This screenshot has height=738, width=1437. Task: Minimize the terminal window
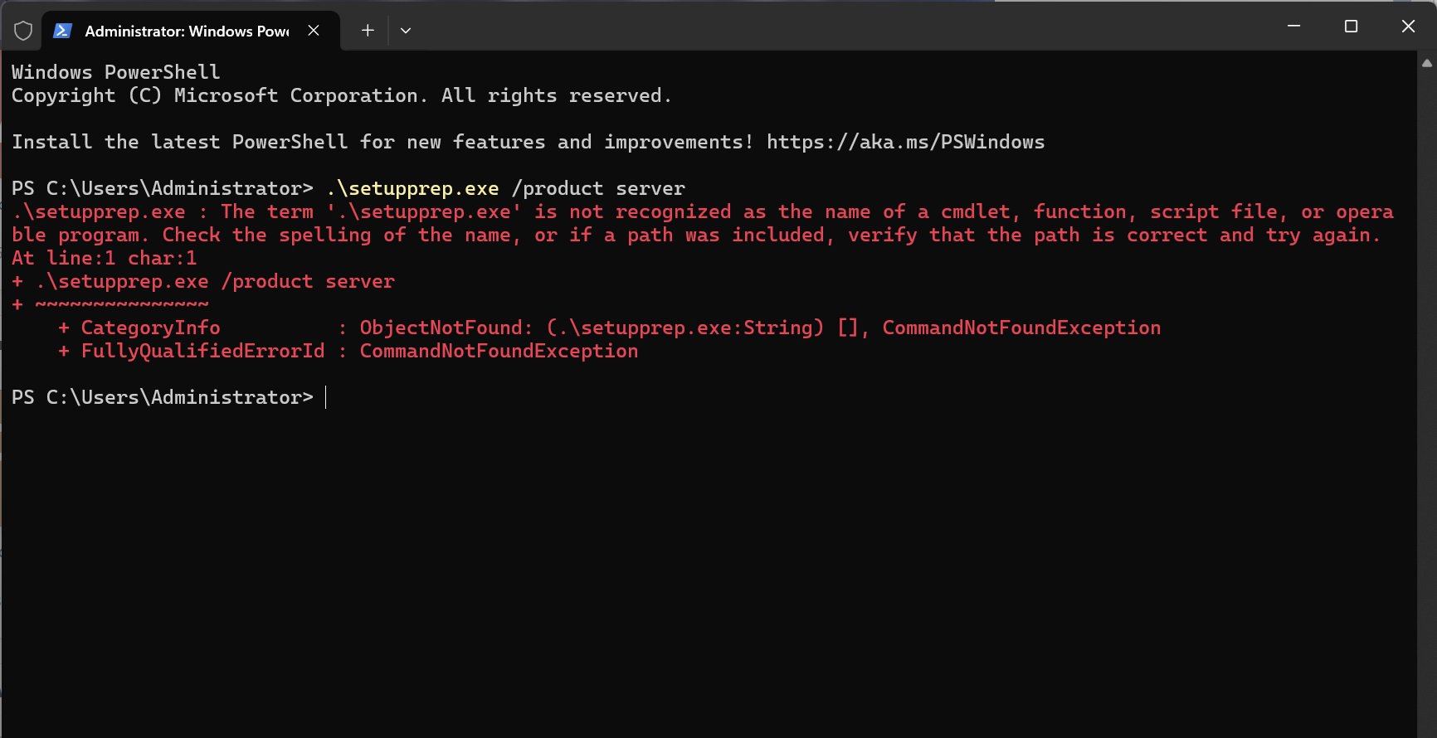(x=1293, y=27)
